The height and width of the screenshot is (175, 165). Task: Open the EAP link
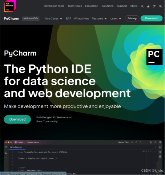69,19
